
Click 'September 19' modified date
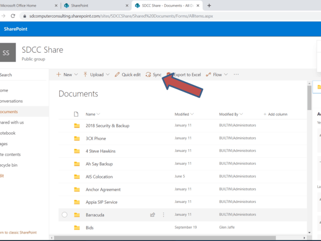[x=186, y=227]
